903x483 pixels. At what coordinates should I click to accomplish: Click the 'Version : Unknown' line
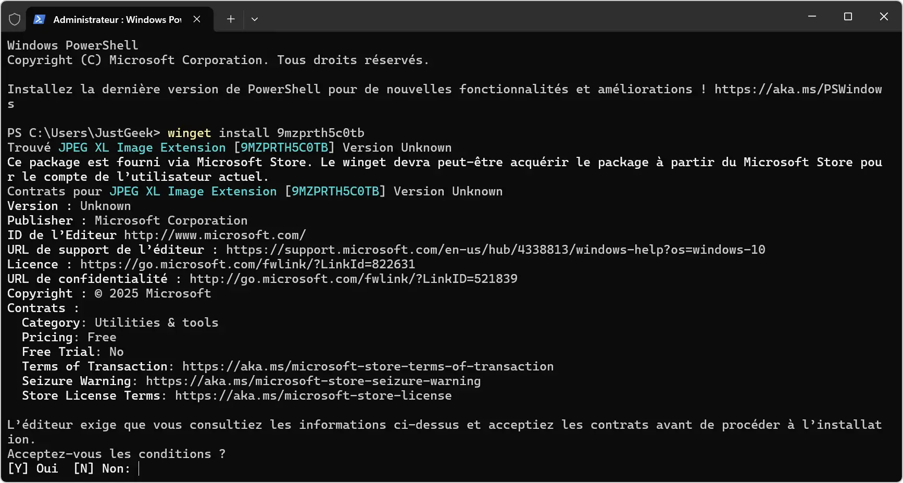tap(69, 206)
